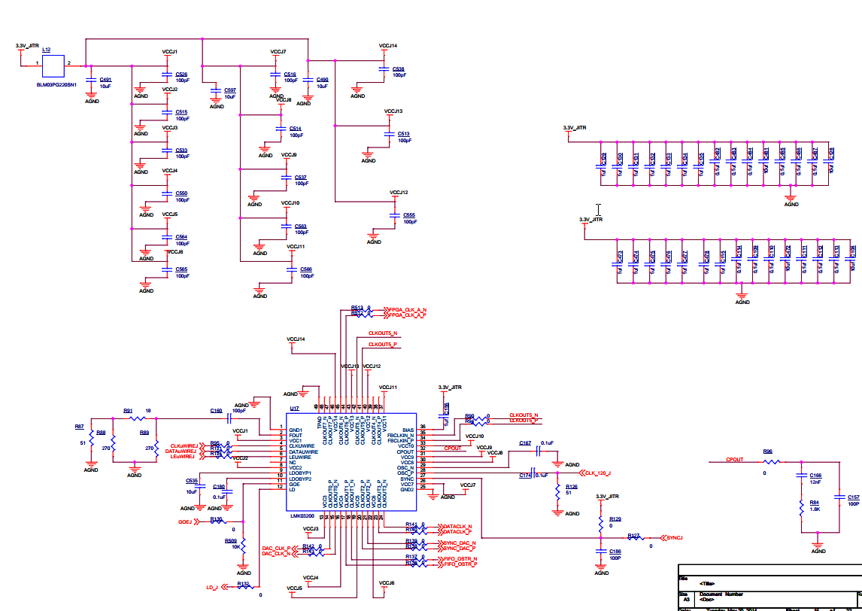Click the SYNCJ port label
The width and height of the screenshot is (862, 611).
click(675, 538)
